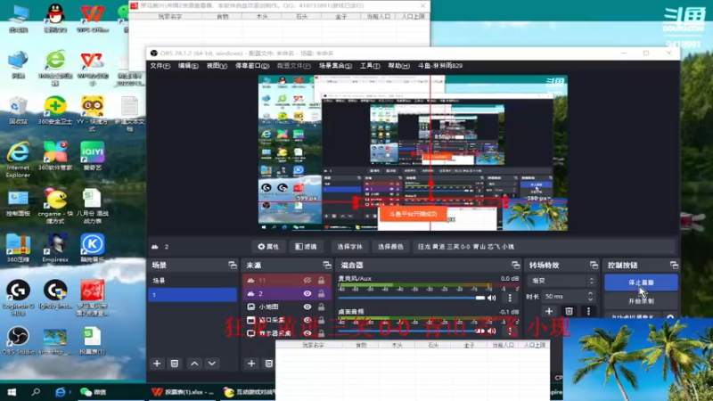Screen dimensions: 713x401
Task: Open the 视图(V) menu in OBS
Action: [217, 66]
